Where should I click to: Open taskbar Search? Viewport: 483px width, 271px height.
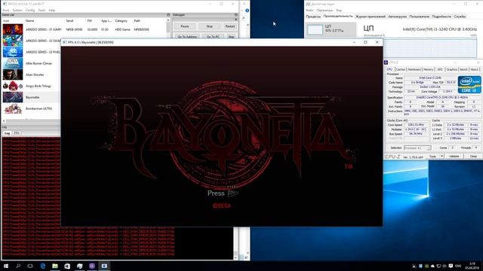(x=18, y=266)
